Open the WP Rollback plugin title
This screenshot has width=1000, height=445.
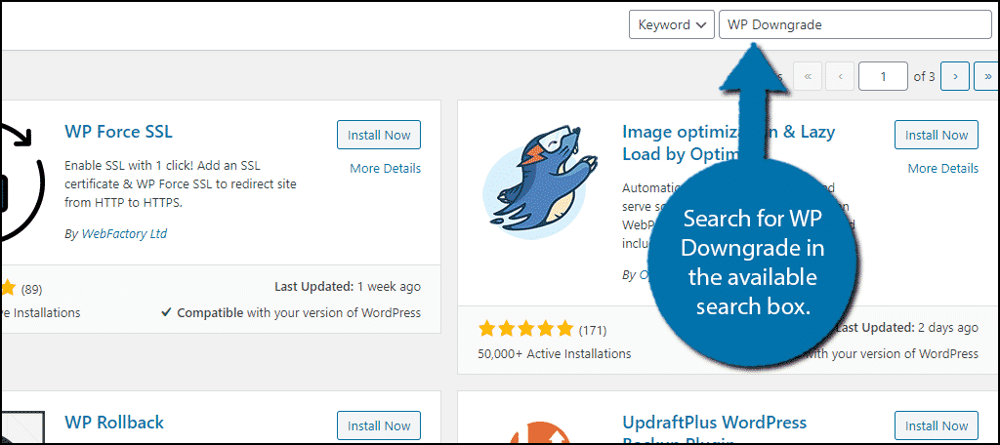coord(114,422)
